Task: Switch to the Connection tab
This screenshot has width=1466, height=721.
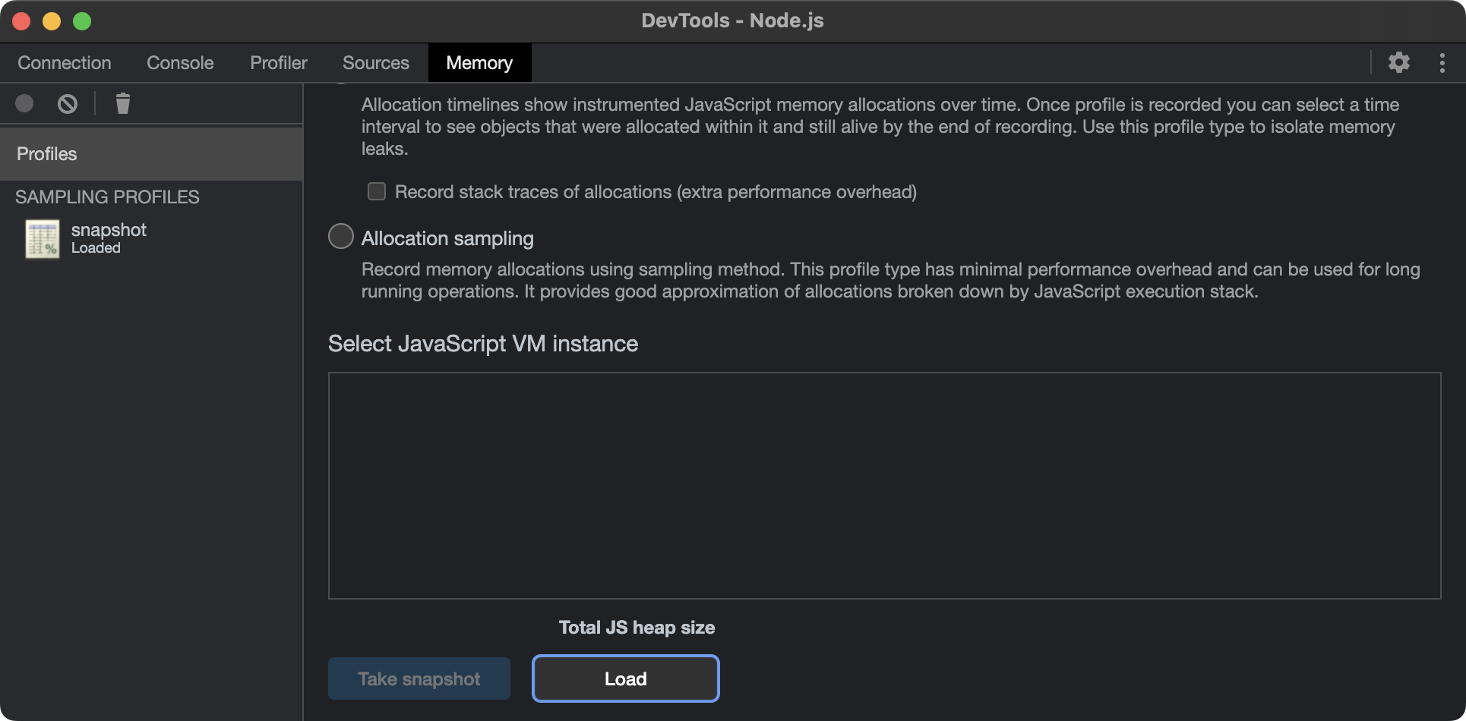Action: click(x=65, y=63)
